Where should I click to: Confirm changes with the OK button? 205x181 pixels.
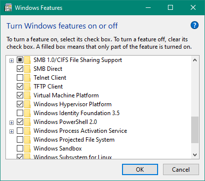click(140, 170)
